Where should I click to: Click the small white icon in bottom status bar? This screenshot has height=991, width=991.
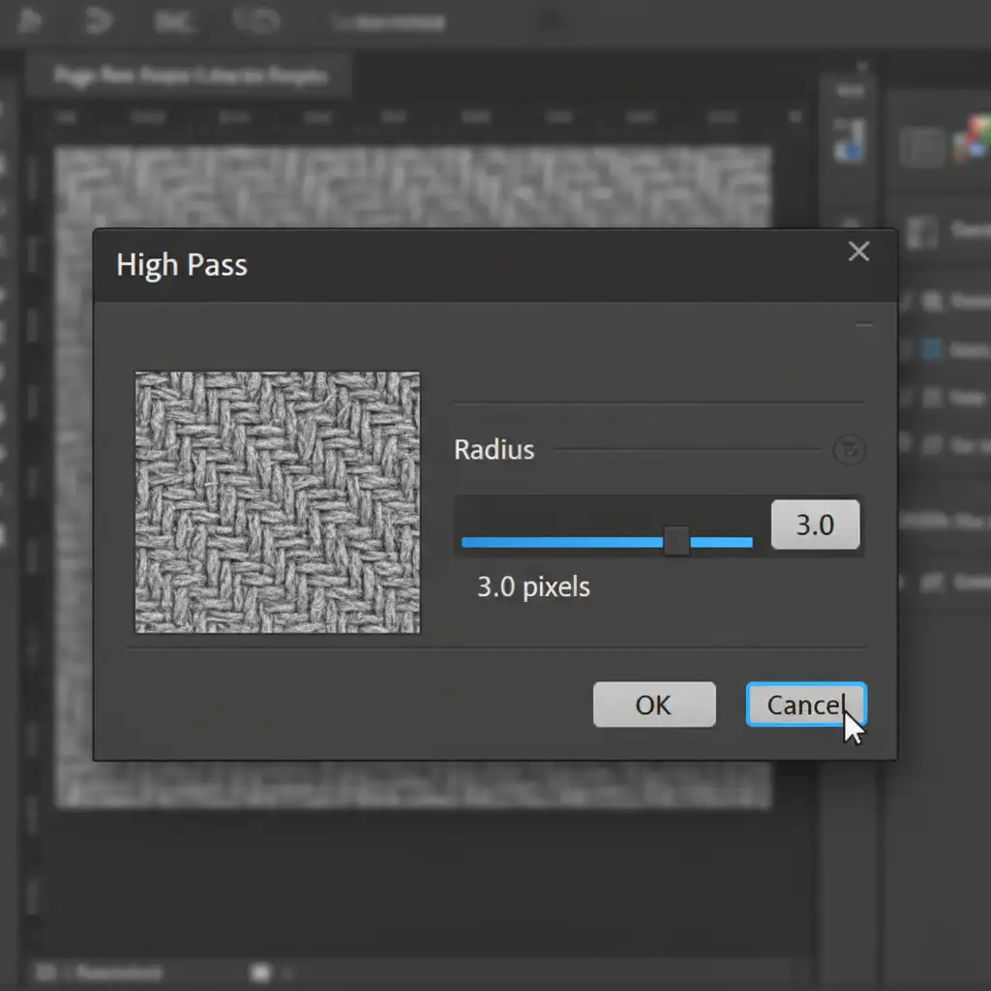click(x=258, y=971)
